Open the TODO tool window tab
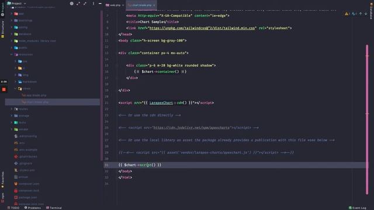This screenshot has width=374, height=210. 13,208
